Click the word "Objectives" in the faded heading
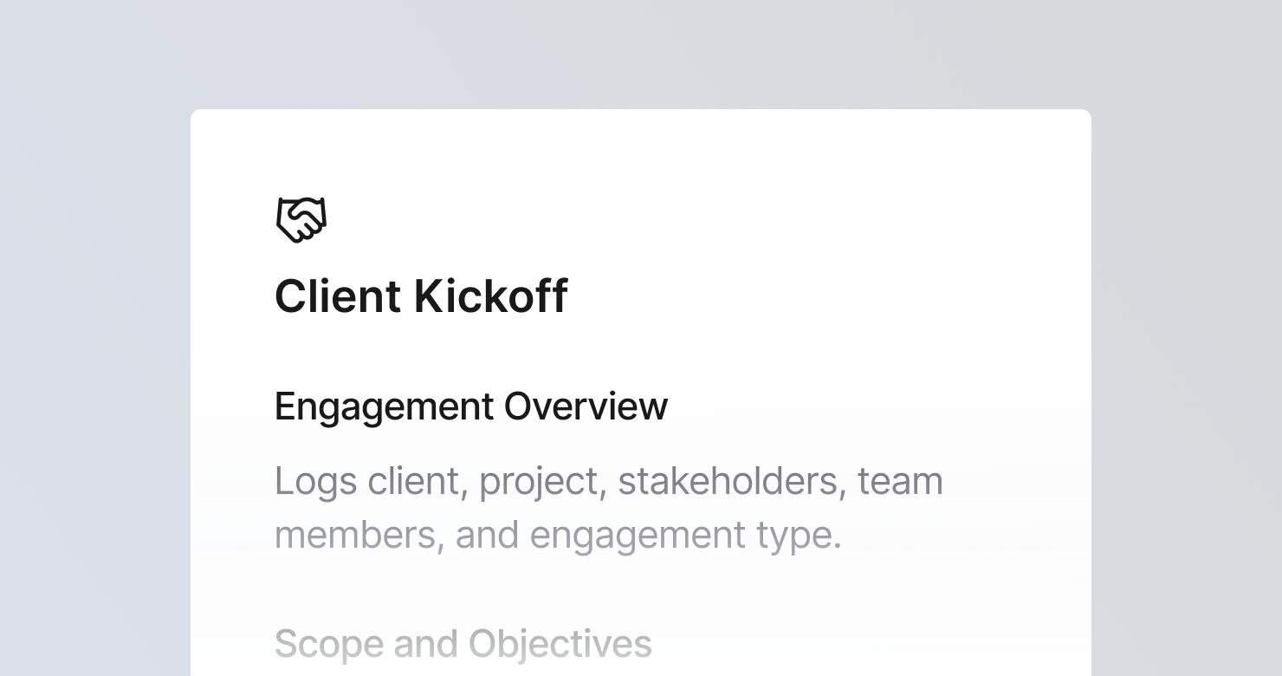The image size is (1282, 676). click(x=560, y=645)
